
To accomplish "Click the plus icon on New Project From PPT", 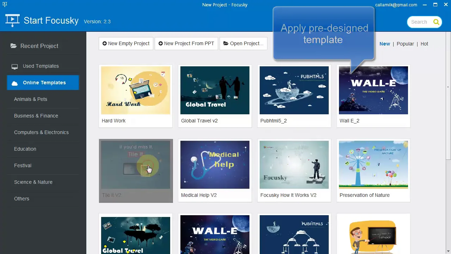I will (161, 43).
